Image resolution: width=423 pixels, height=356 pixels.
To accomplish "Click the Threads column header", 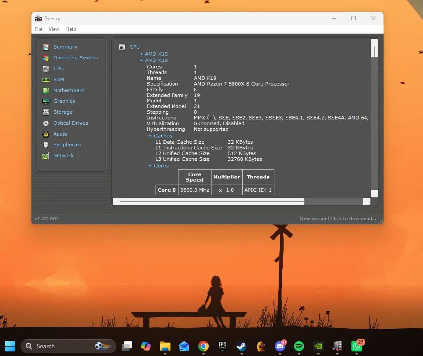I will (x=258, y=177).
